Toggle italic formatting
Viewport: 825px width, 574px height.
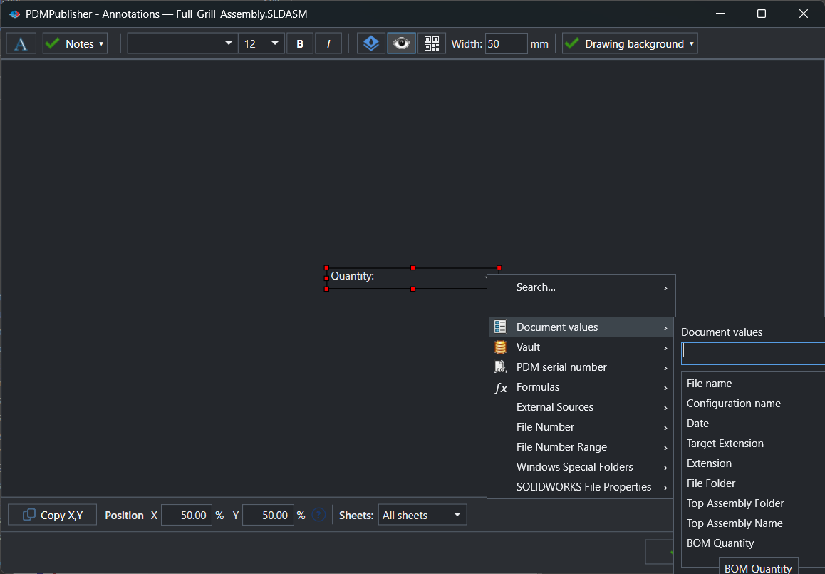(x=328, y=43)
